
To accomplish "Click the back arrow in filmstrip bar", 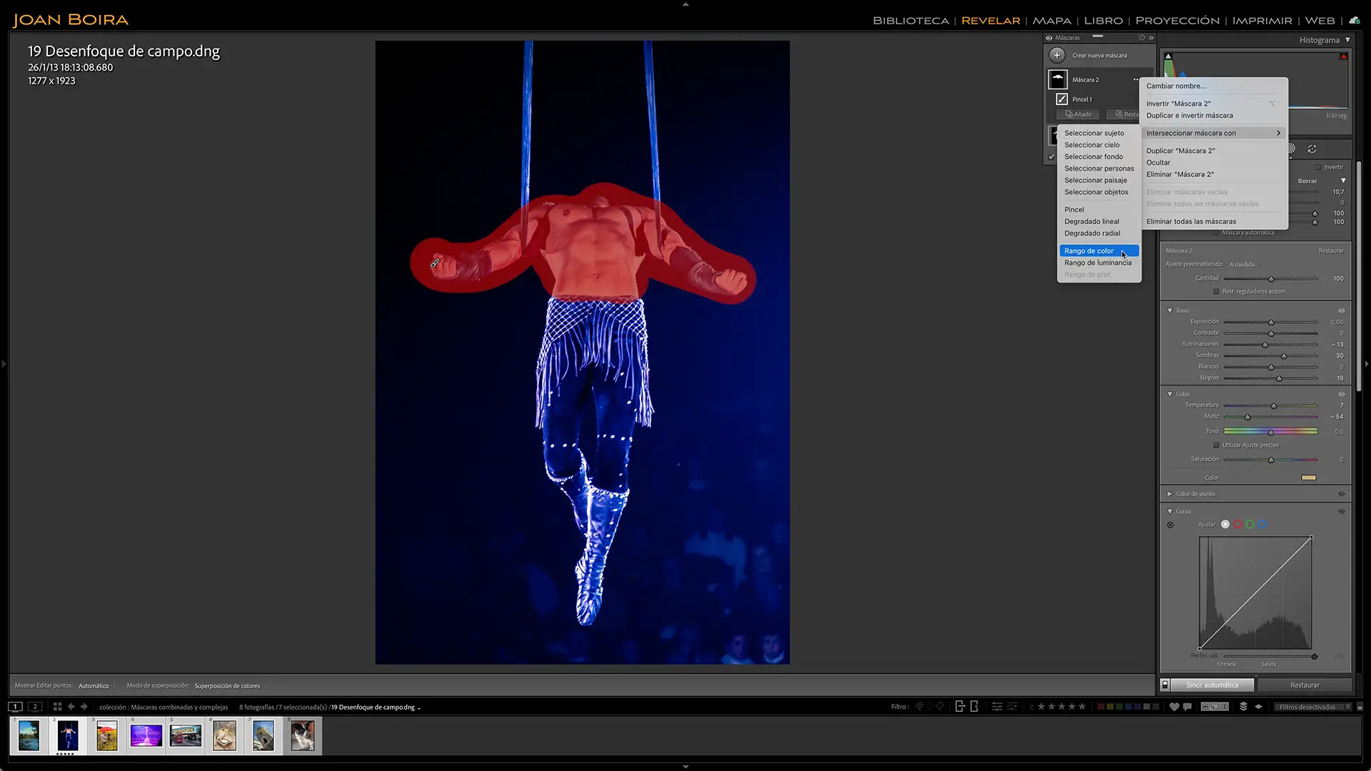I will pos(71,707).
